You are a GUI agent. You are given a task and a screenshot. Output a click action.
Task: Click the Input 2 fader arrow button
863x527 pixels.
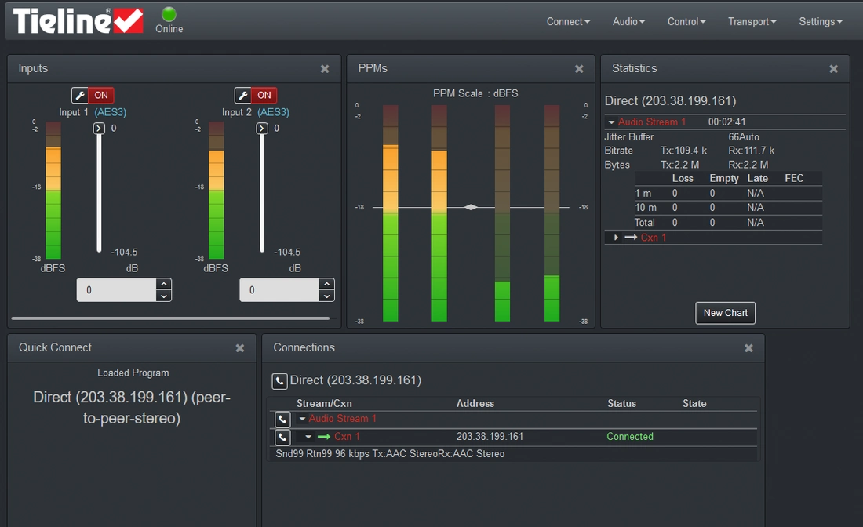262,128
